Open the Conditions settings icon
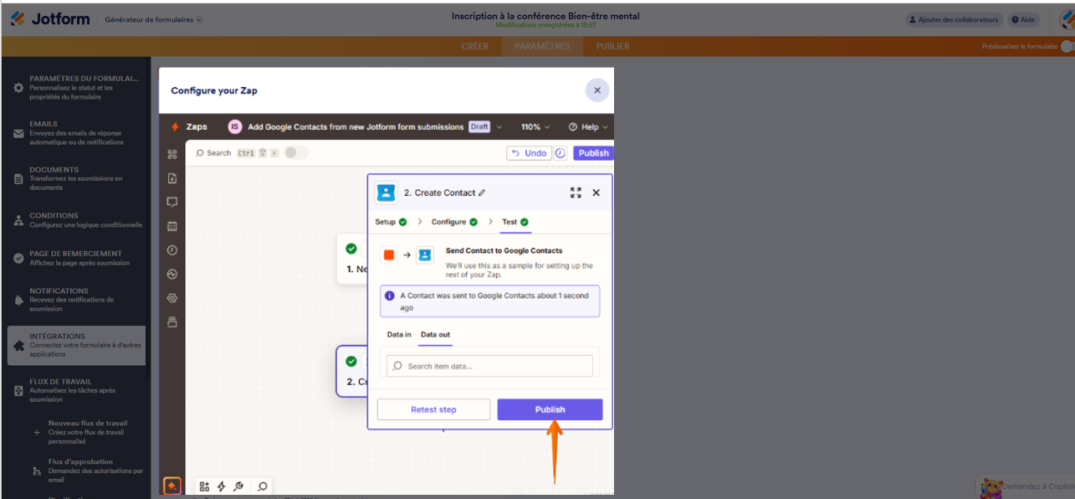 coord(18,220)
